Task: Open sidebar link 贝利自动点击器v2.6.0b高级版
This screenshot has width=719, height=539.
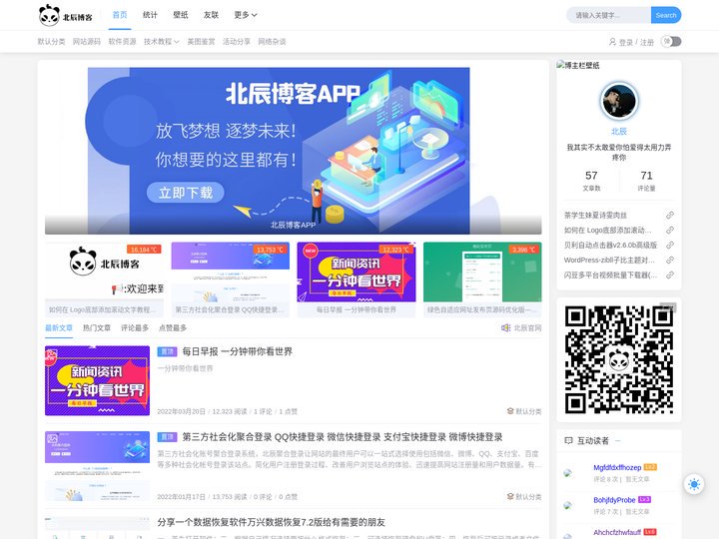Action: tap(610, 246)
